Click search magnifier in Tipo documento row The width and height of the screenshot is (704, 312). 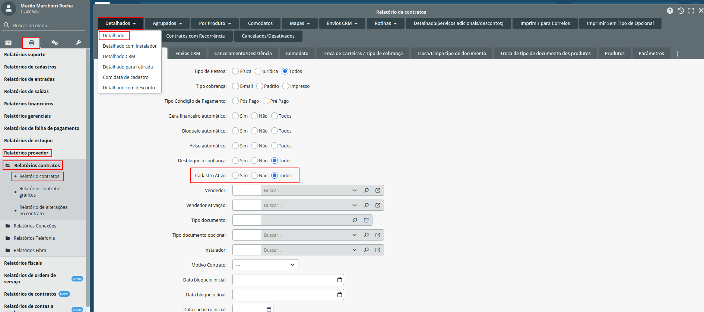pos(355,220)
